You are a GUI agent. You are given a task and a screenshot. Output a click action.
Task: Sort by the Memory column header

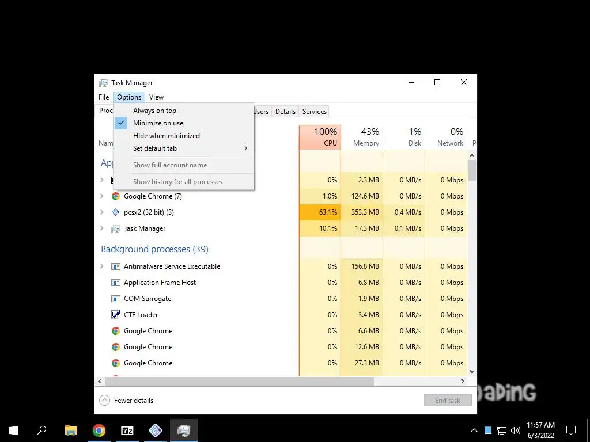[x=362, y=137]
